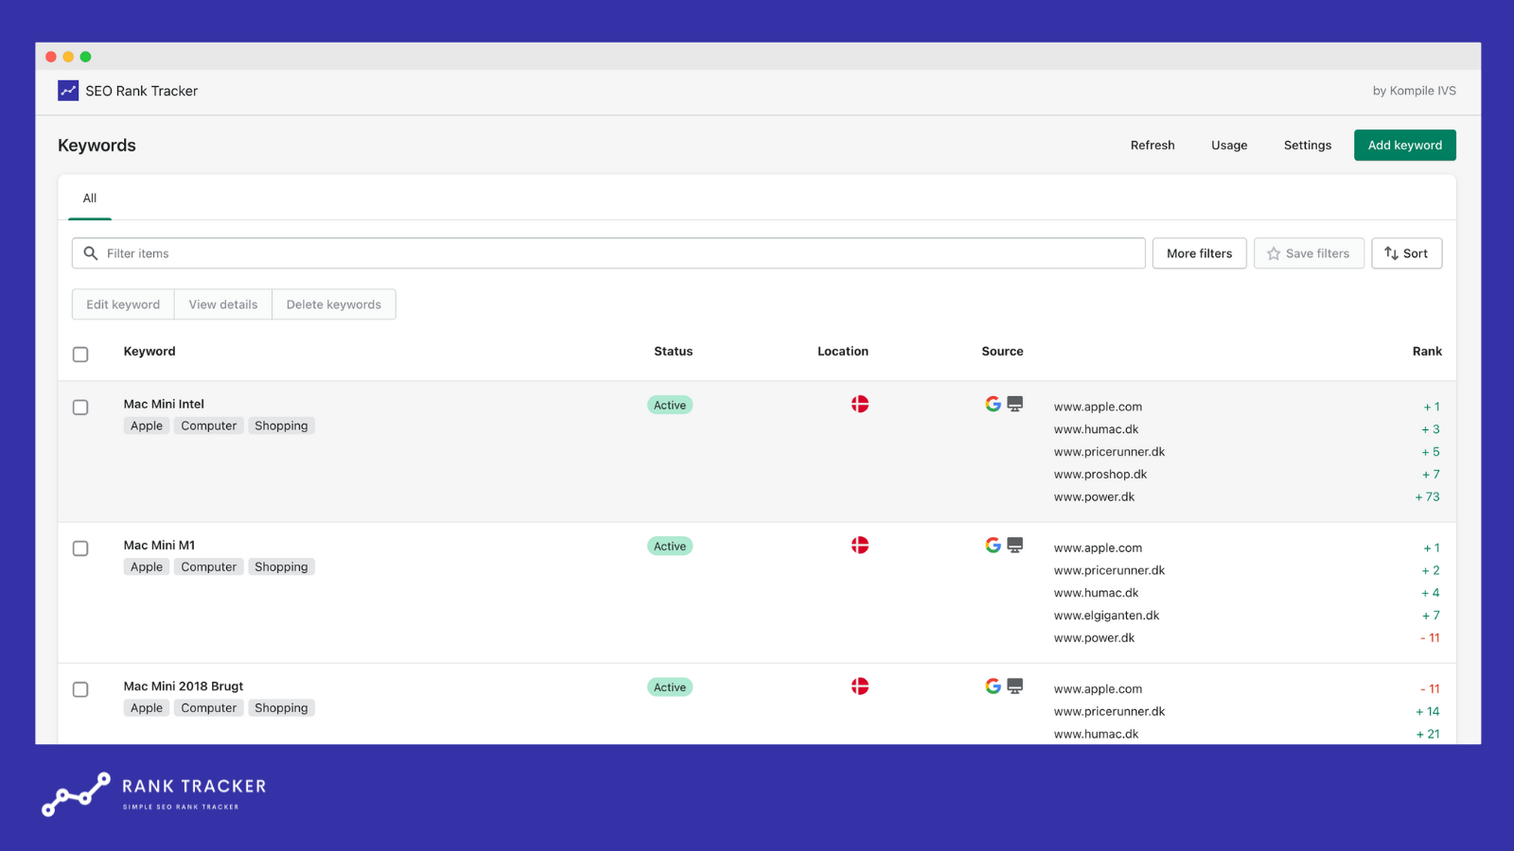Click www.humac.dk in Mac Mini M1 row
Image resolution: width=1514 pixels, height=851 pixels.
1096,593
